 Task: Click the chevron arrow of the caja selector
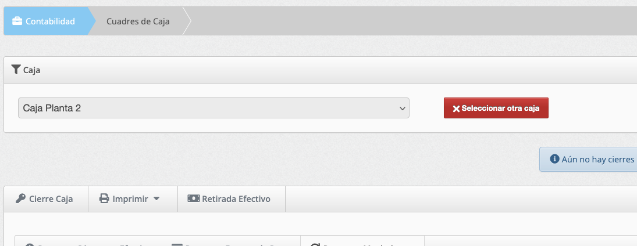(x=401, y=108)
